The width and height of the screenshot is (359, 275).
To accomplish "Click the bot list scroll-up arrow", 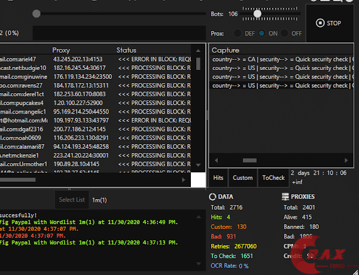I will 199,50.
